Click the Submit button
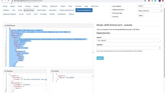 (x=100, y=58)
